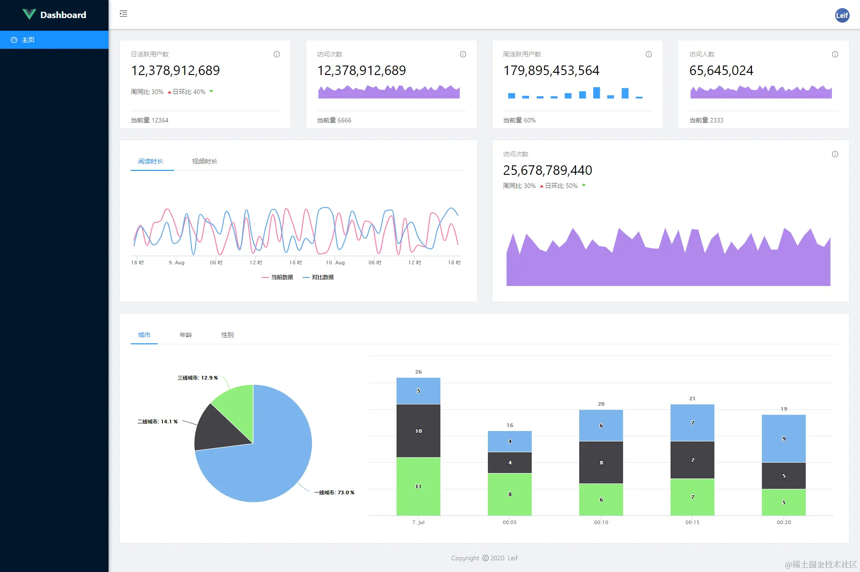Switch to the 视频时长 tab
The width and height of the screenshot is (860, 572).
click(x=204, y=161)
